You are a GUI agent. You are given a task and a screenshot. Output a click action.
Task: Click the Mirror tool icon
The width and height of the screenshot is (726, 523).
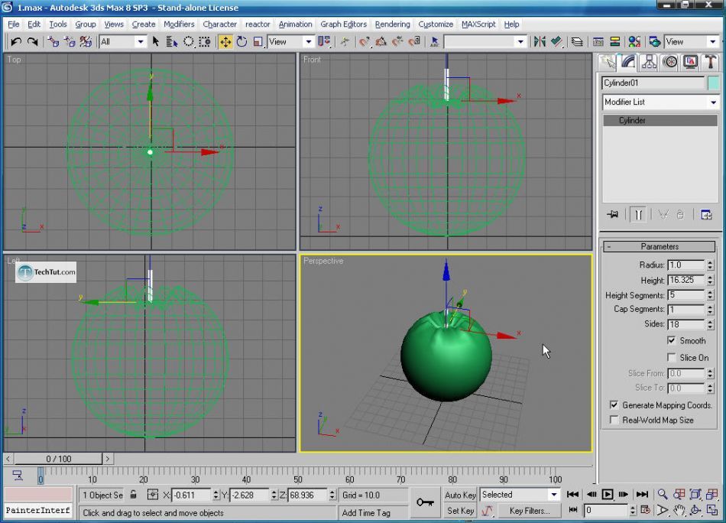coord(540,42)
